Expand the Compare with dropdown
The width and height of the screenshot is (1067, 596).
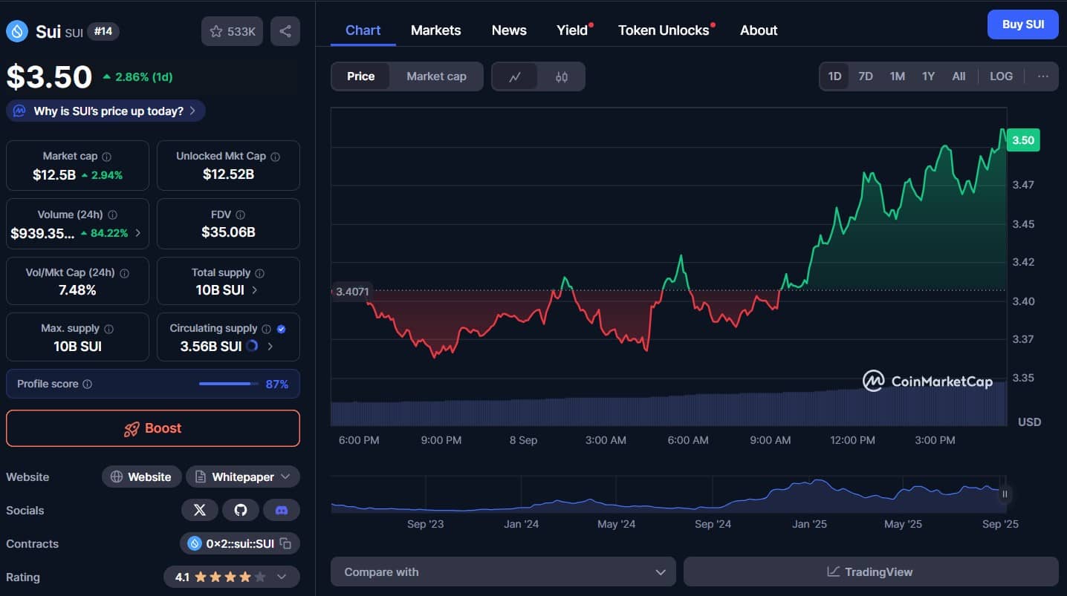pos(503,572)
